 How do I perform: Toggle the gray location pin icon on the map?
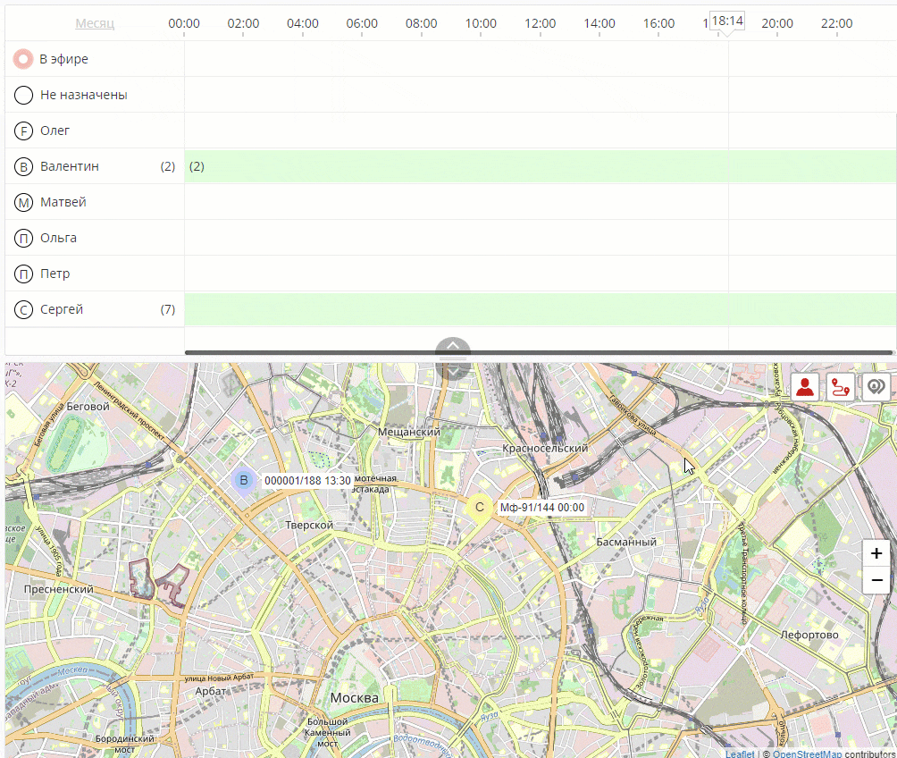[x=876, y=387]
